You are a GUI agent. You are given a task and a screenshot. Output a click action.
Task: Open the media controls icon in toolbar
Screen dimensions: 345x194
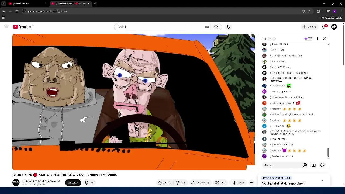(x=328, y=11)
